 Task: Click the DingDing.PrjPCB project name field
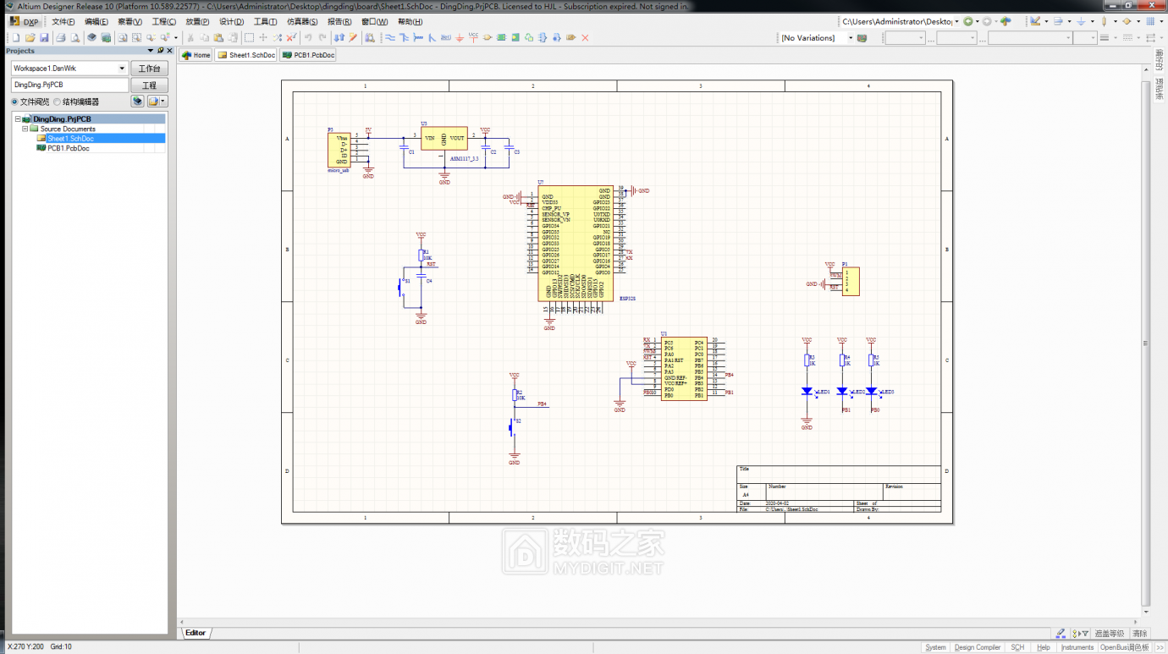pos(69,85)
